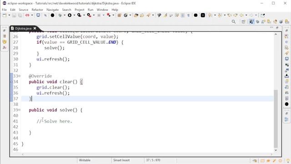Click the '// Solve here.' comment line
The width and height of the screenshot is (291, 164).
click(x=55, y=121)
